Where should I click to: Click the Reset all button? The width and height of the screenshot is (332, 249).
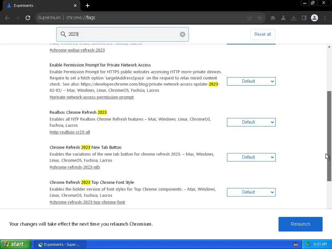click(263, 34)
